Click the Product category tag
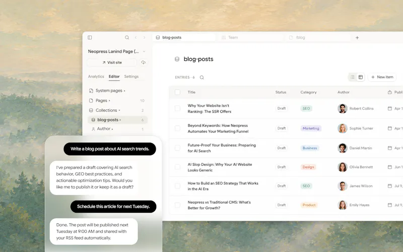The width and height of the screenshot is (403, 252). click(x=309, y=205)
